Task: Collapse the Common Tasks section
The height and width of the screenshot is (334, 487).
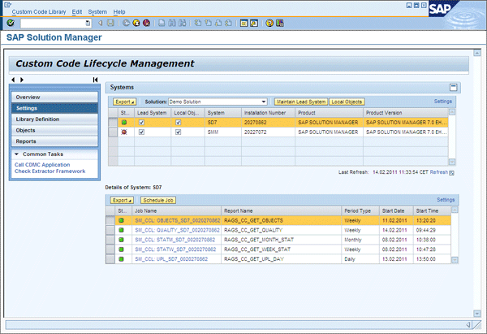Action: [17, 154]
